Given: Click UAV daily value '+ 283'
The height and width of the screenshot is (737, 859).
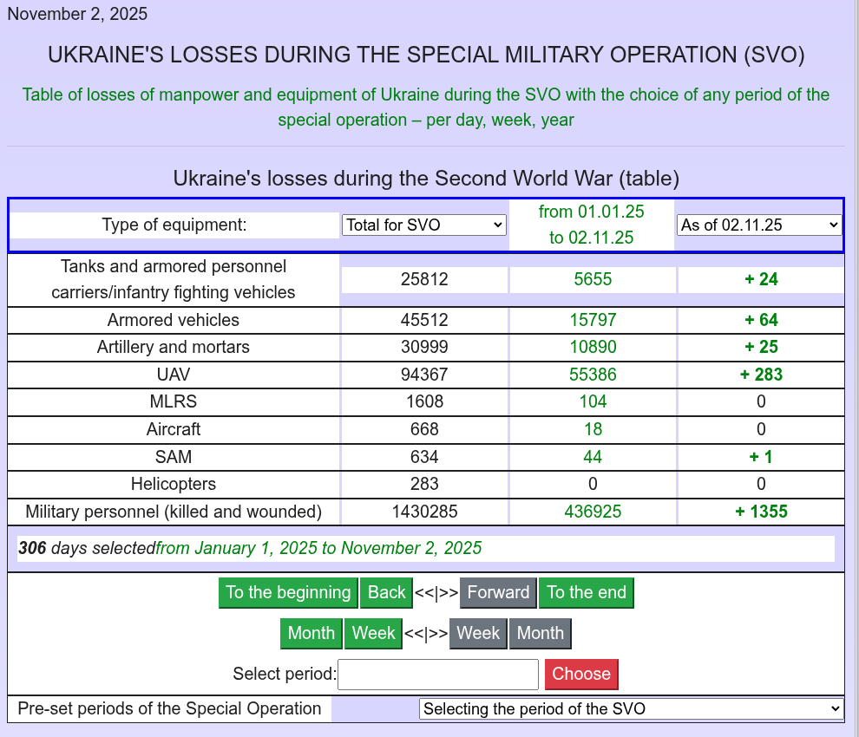Looking at the screenshot, I should 761,375.
